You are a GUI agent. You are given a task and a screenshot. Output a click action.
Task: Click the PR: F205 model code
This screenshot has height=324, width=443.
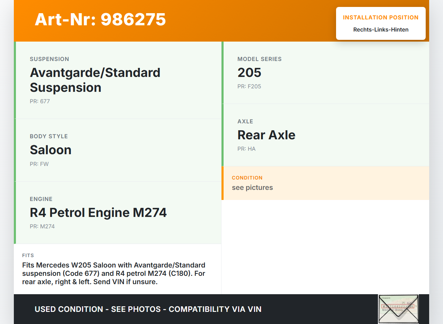click(249, 87)
